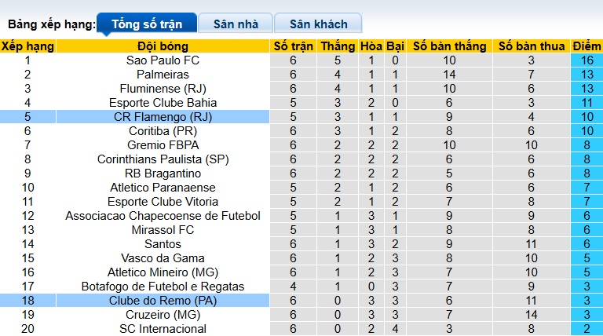Click the RB Bragantino team name

[163, 173]
